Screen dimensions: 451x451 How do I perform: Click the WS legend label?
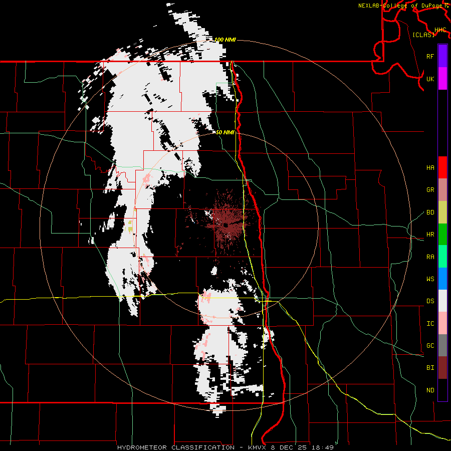(430, 279)
